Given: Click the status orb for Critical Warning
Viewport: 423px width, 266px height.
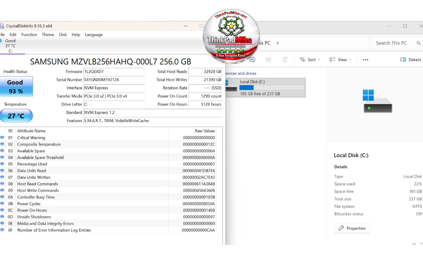Looking at the screenshot, I should (x=2, y=137).
